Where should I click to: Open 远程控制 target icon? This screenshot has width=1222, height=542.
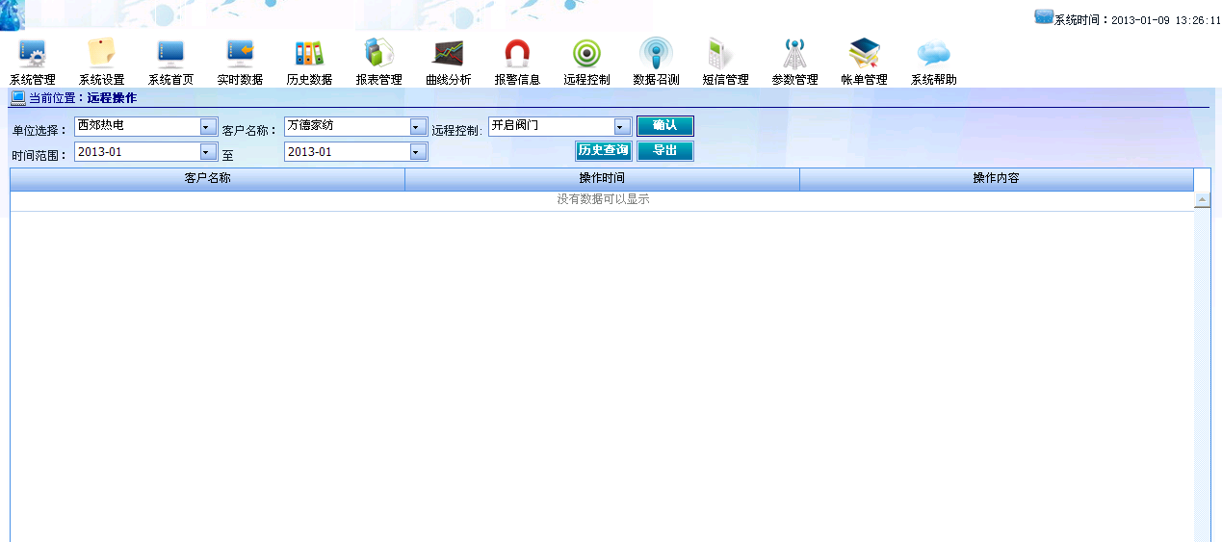pyautogui.click(x=586, y=54)
